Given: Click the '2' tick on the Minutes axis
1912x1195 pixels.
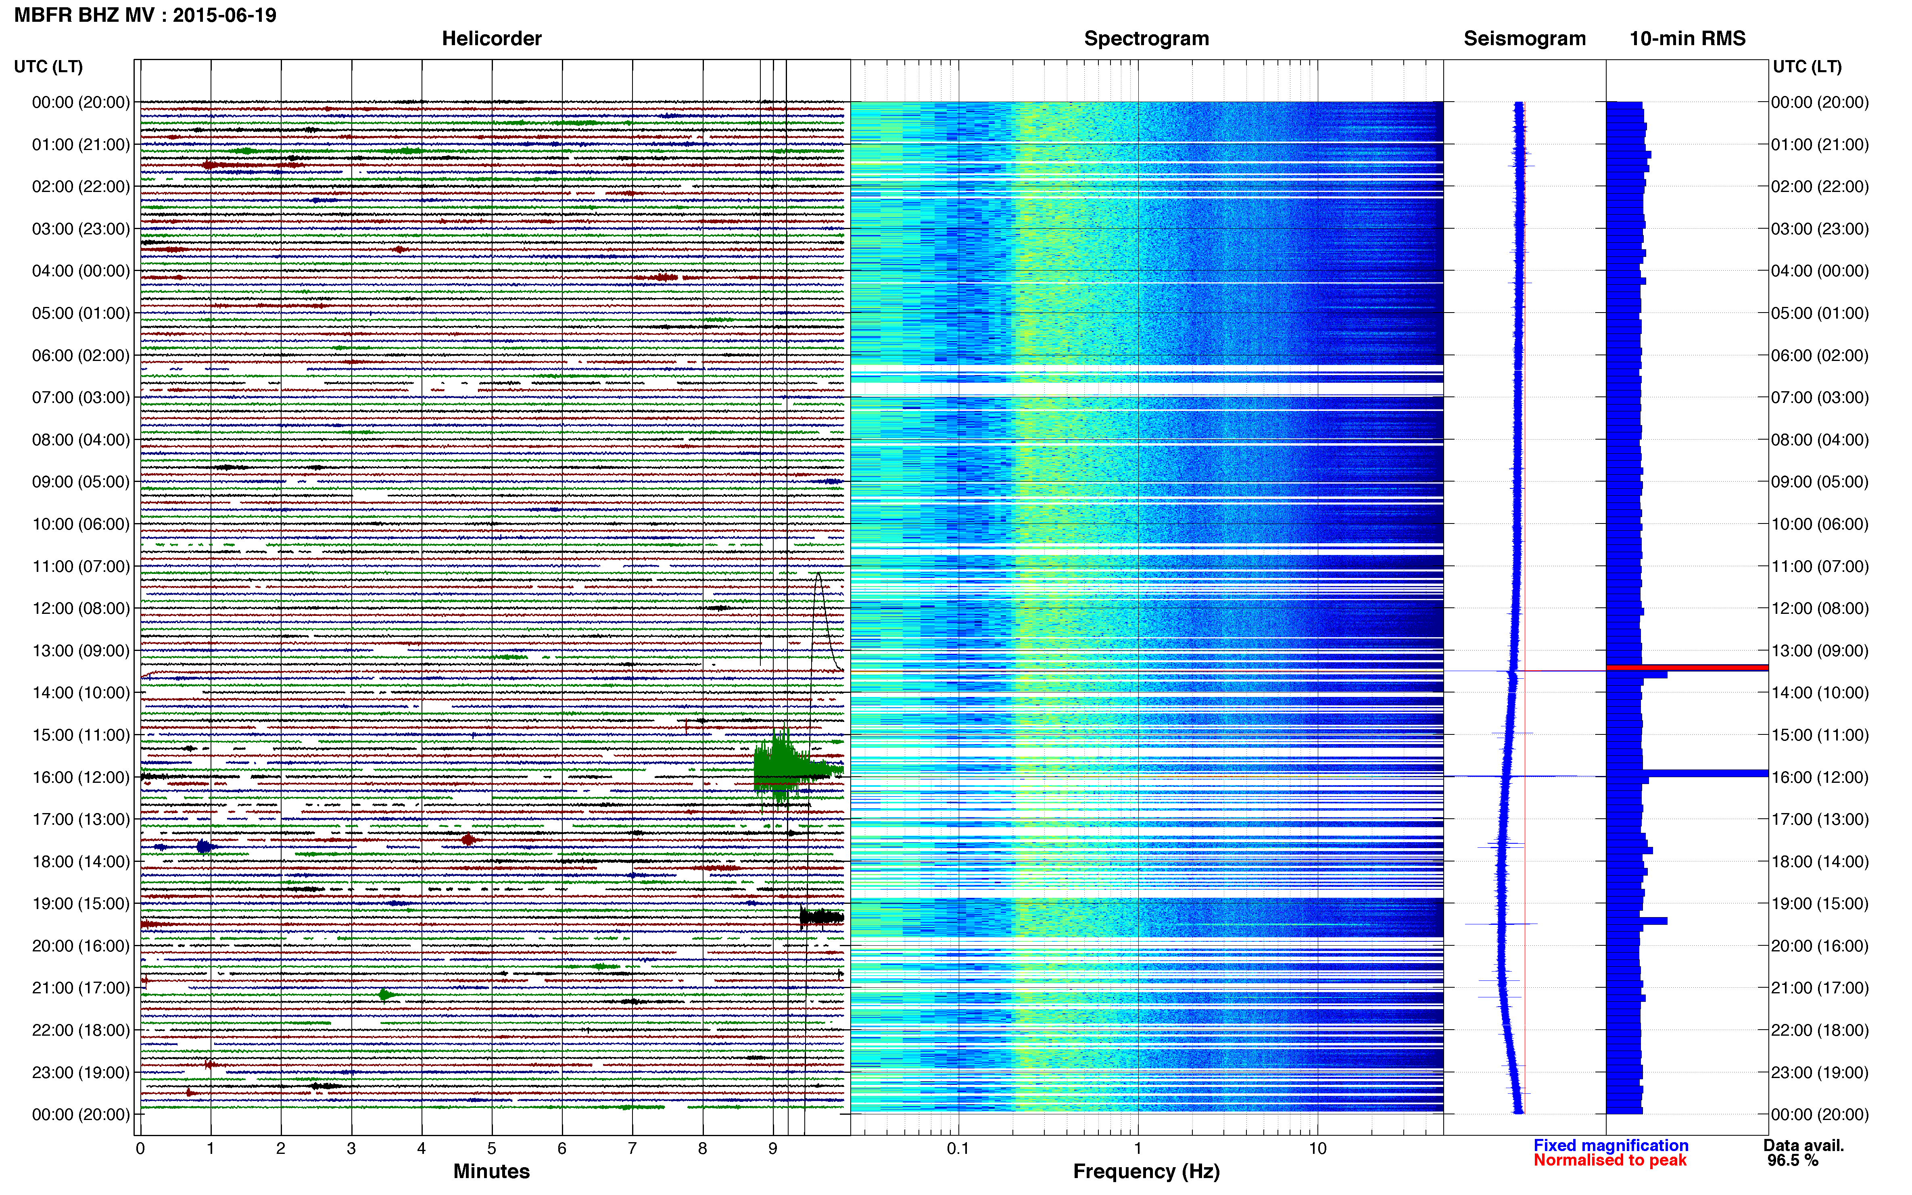Looking at the screenshot, I should coord(281,1148).
